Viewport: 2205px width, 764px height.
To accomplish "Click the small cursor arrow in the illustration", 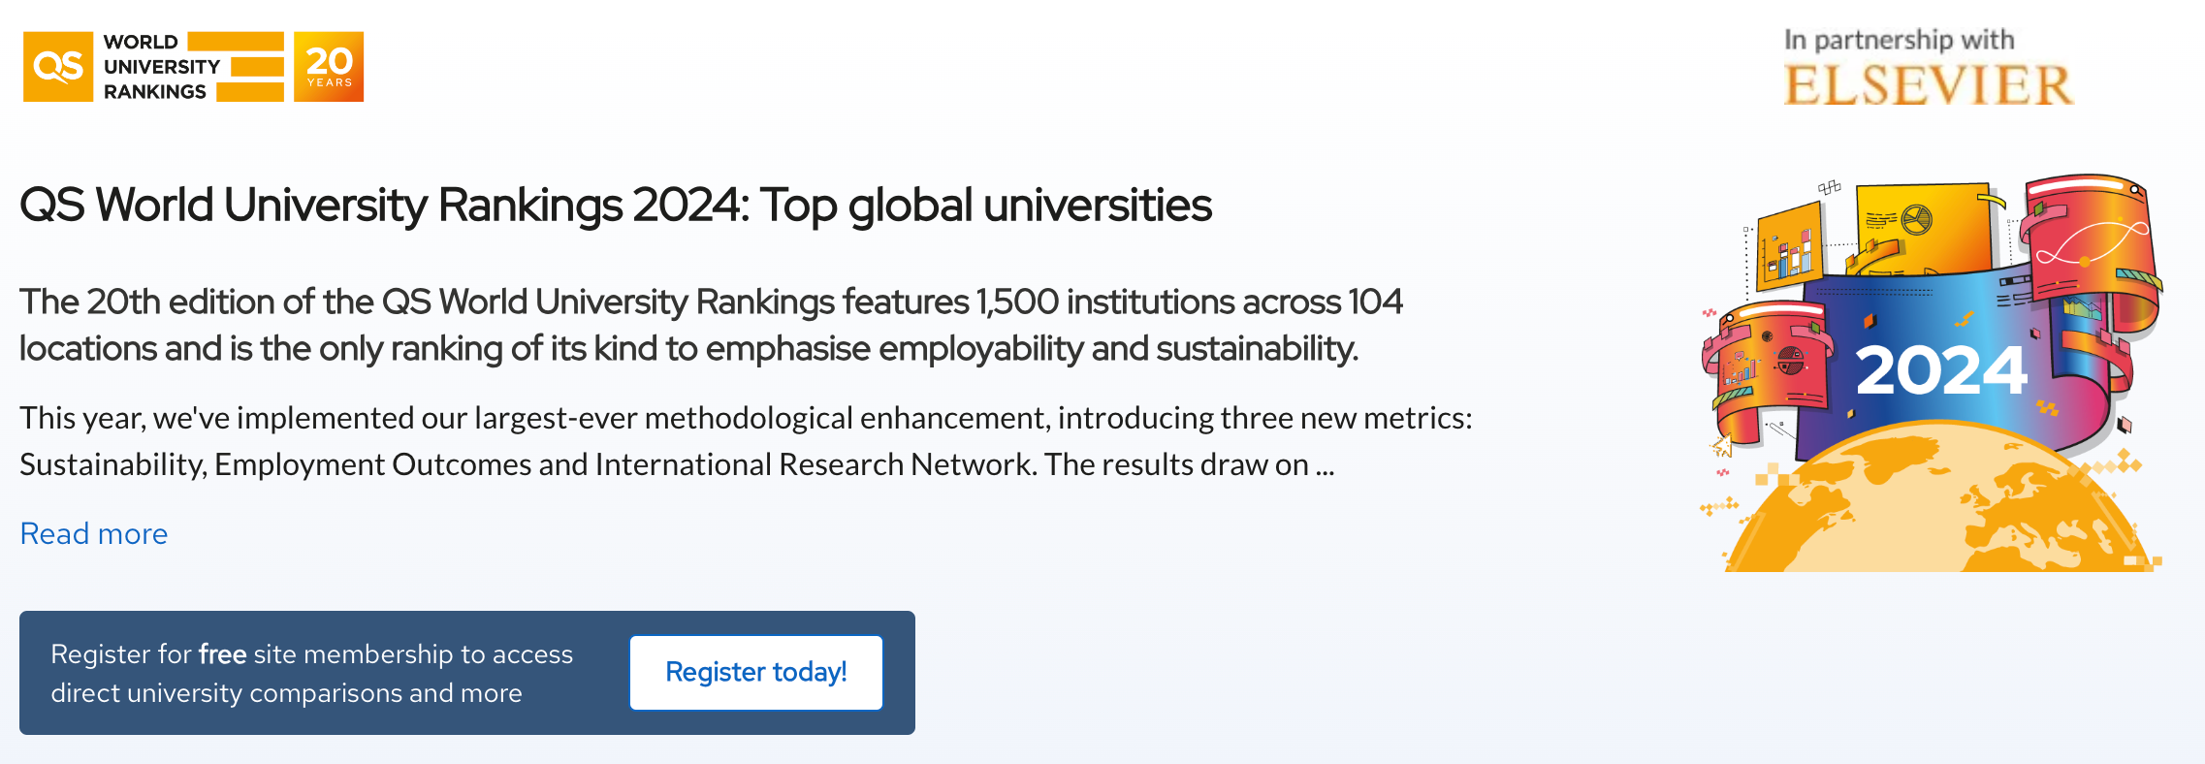I will point(1723,446).
